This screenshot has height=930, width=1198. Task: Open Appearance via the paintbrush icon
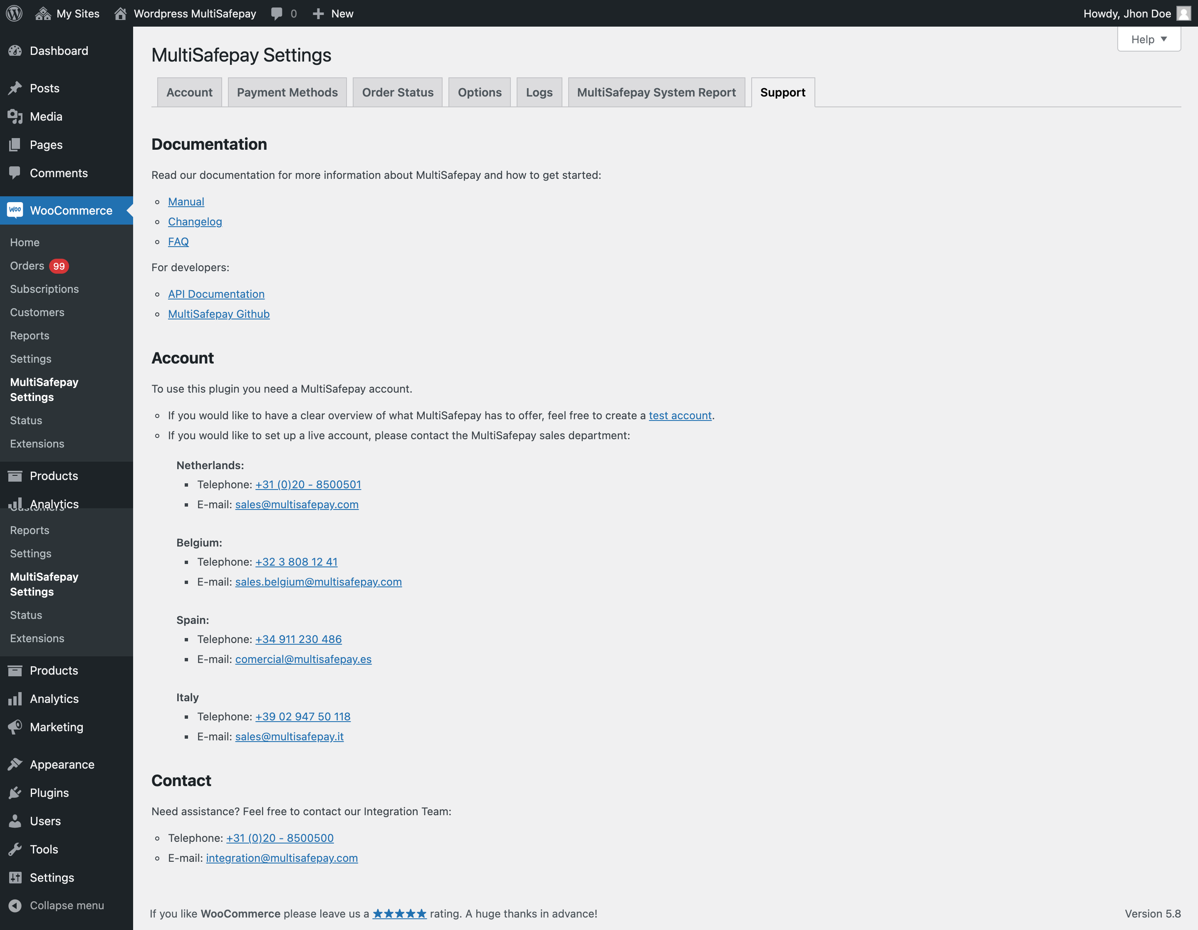[15, 764]
